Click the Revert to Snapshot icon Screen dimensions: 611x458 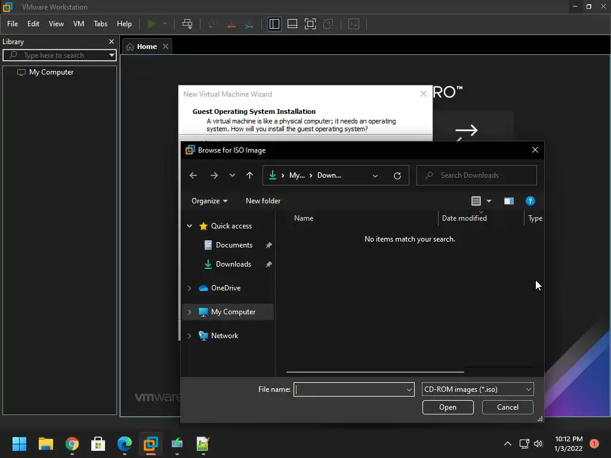(231, 24)
